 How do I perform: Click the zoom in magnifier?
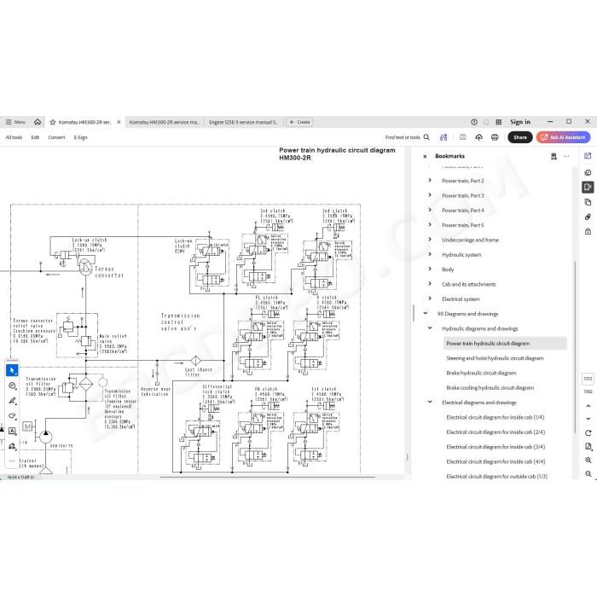[x=588, y=461]
